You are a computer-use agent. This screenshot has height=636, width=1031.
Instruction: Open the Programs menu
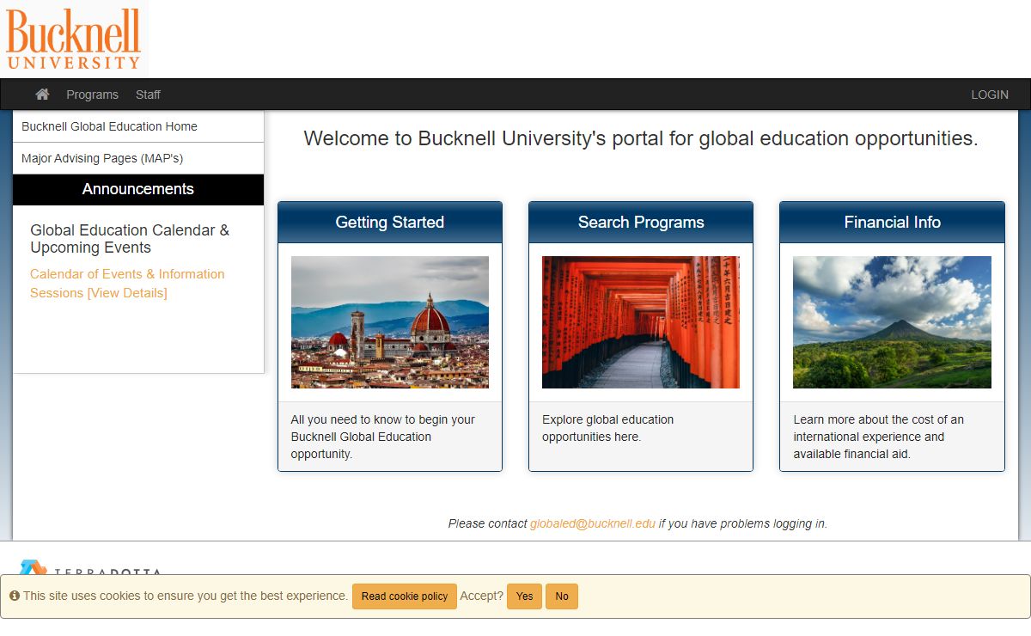tap(92, 95)
